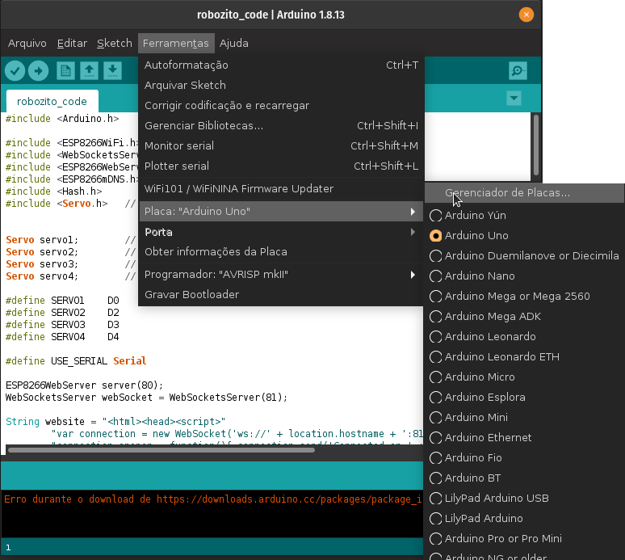This screenshot has width=625, height=560.
Task: Select Obter informações da Placa
Action: click(281, 251)
